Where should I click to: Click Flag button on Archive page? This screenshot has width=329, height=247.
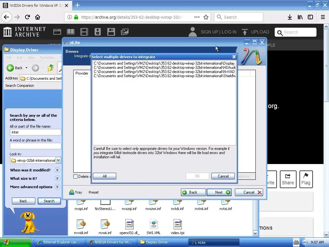[306, 179]
